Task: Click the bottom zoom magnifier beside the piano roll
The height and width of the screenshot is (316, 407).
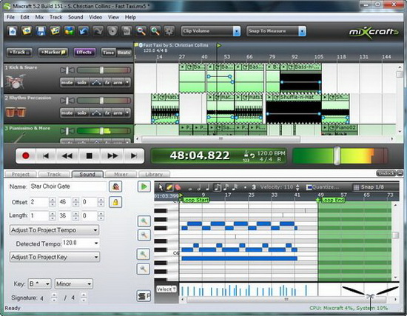Action: click(144, 269)
